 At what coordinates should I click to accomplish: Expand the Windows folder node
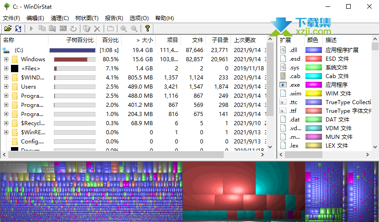coord(6,59)
